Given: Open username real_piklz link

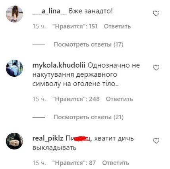Looking at the screenshot, I should 48,139.
